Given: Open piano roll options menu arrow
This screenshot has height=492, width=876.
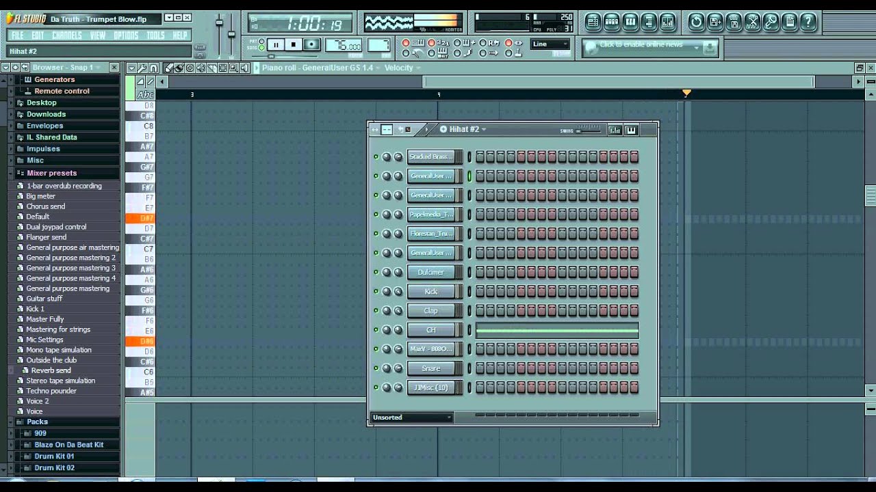Looking at the screenshot, I should tap(131, 68).
